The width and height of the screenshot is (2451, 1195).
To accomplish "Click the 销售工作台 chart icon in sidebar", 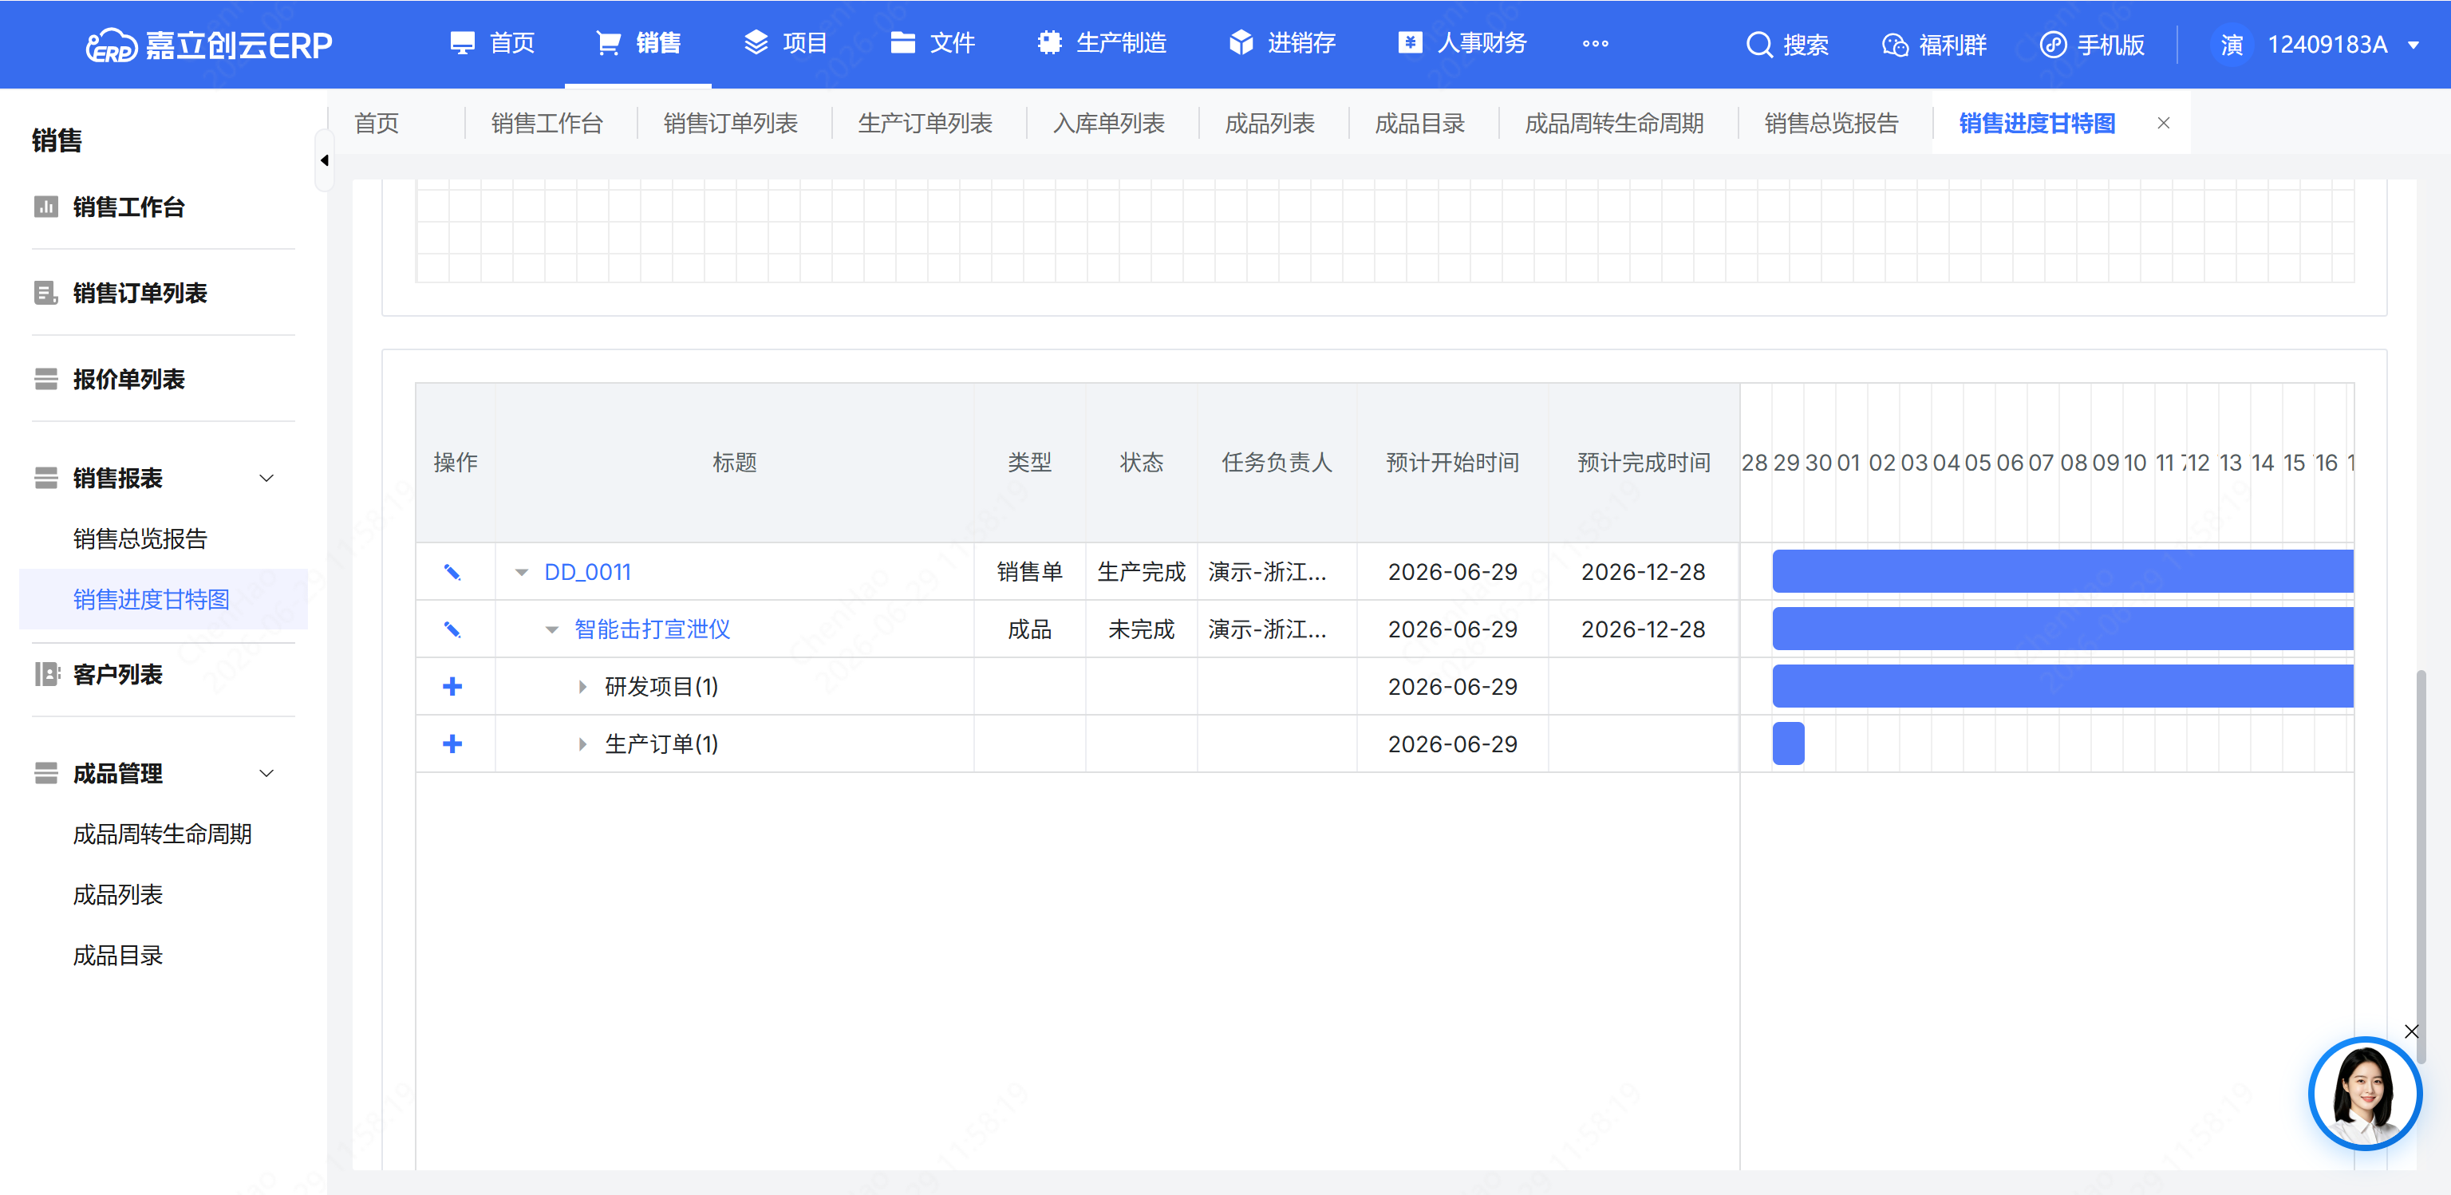I will (45, 207).
